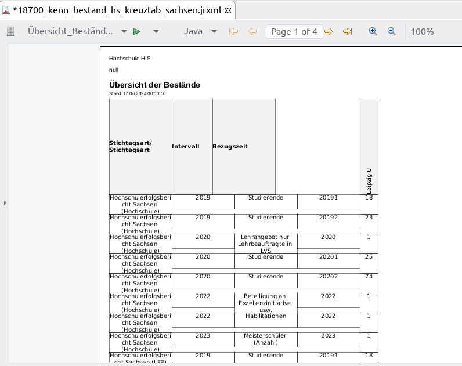The height and width of the screenshot is (366, 462).
Task: Go to the previous page
Action: tap(252, 31)
